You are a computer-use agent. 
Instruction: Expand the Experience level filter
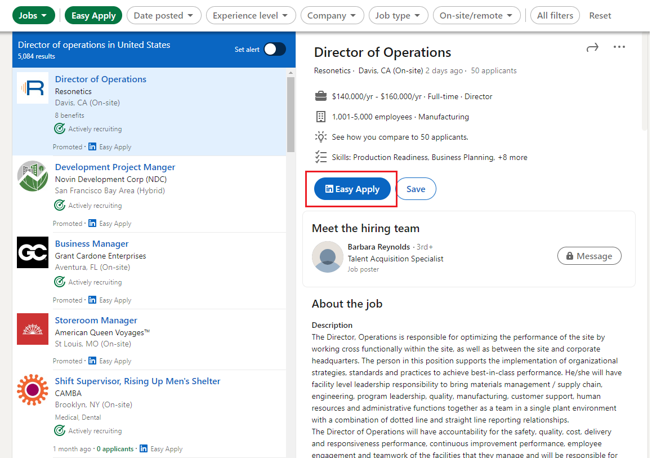251,15
